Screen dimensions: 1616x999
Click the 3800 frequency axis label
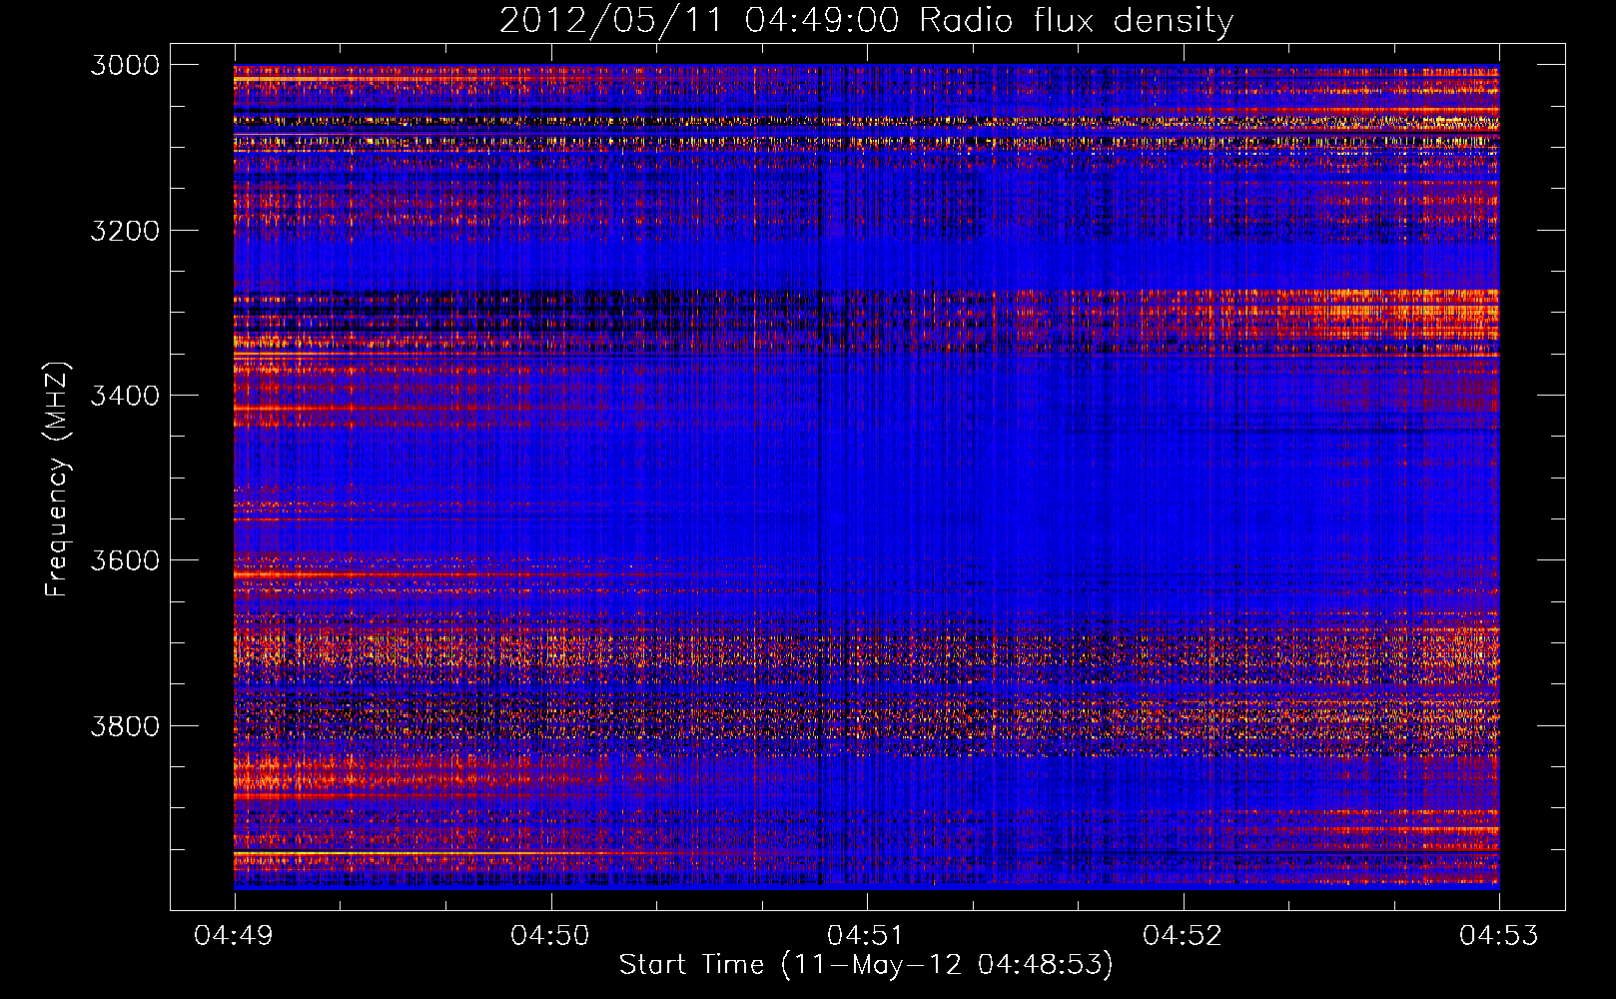point(125,725)
